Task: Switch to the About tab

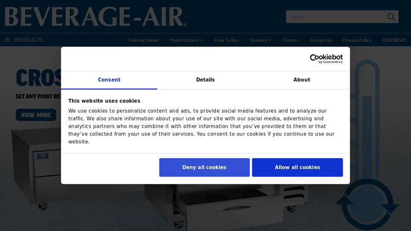Action: point(302,80)
